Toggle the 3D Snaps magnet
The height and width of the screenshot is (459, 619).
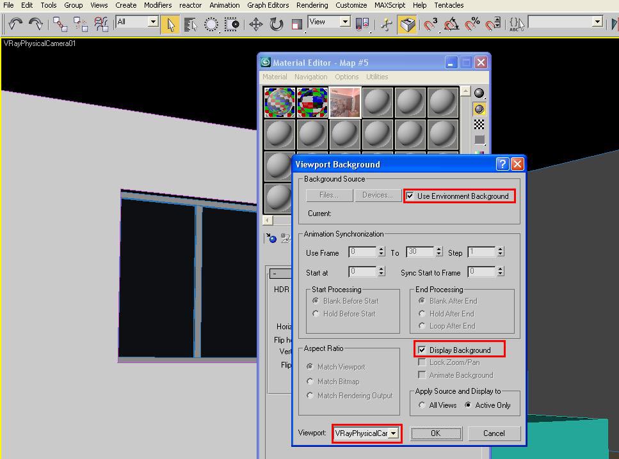pyautogui.click(x=430, y=24)
